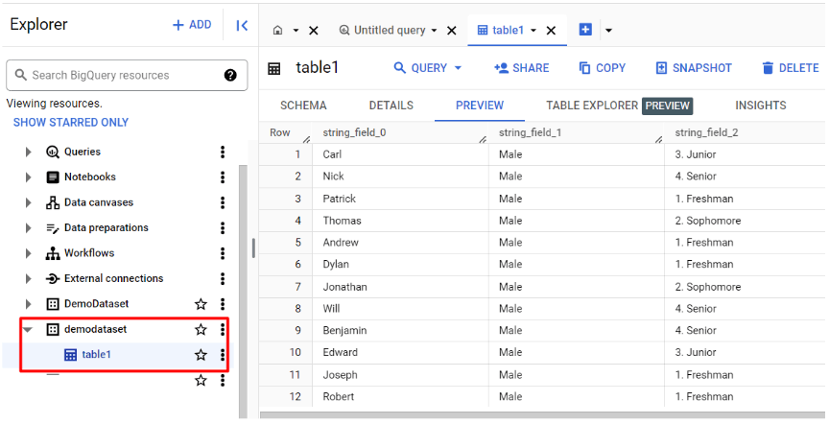The width and height of the screenshot is (829, 424).
Task: Star table1 in the explorer
Action: 201,355
